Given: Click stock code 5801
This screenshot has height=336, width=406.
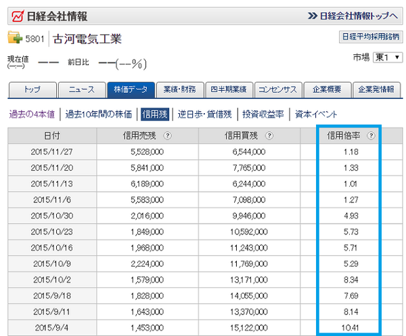Looking at the screenshot, I should click(x=35, y=39).
